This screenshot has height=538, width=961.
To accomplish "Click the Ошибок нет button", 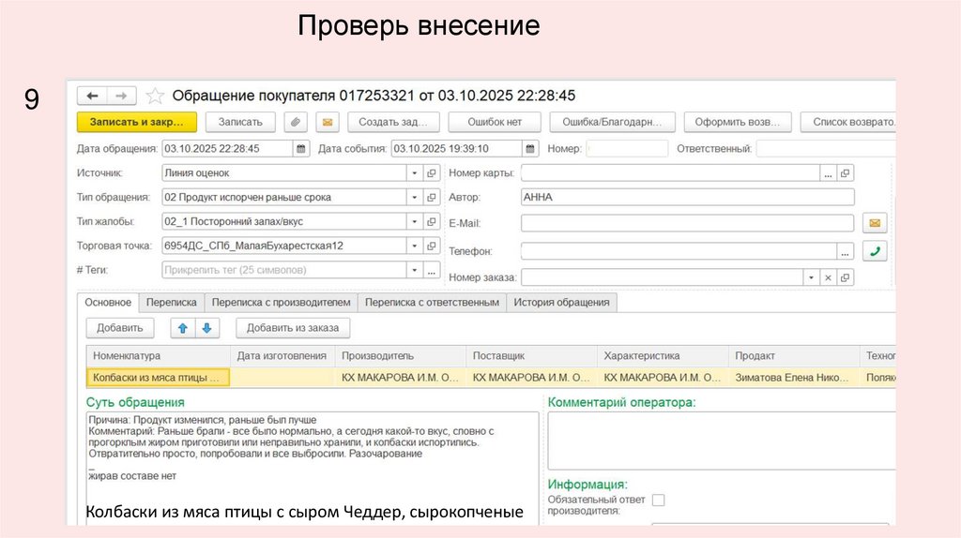I will click(x=495, y=122).
